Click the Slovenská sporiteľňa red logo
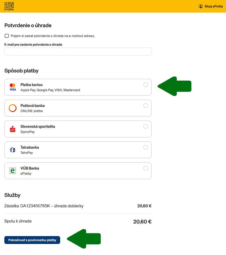This screenshot has width=226, height=255. coord(13,129)
